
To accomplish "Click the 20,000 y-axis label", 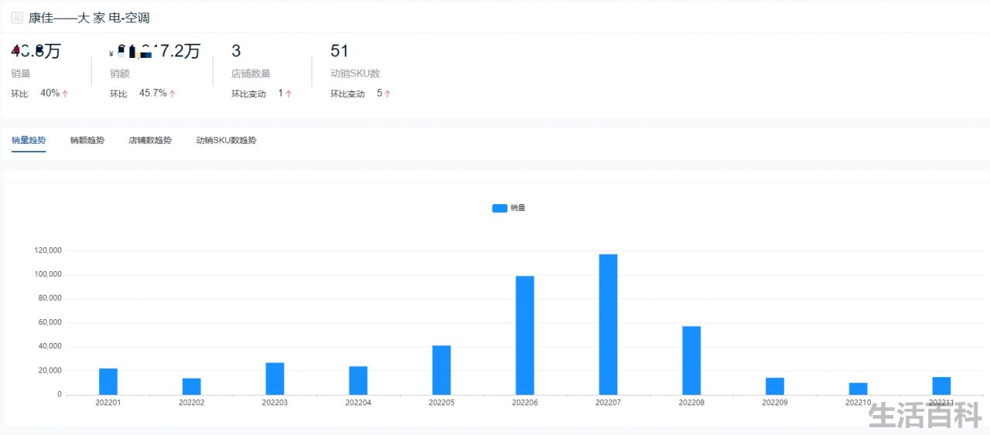I will 49,370.
